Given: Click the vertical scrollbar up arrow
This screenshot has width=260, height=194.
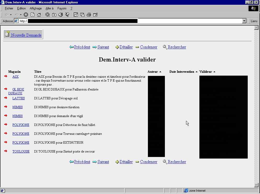Looking at the screenshot, I should (x=256, y=28).
